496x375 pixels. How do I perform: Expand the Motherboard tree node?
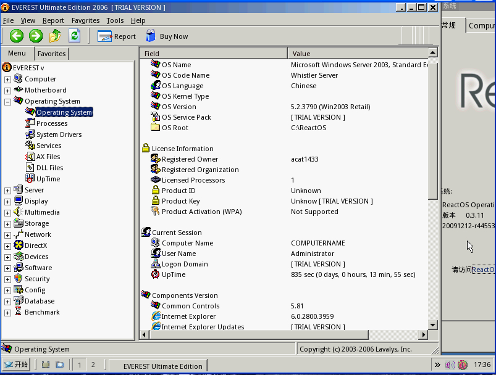click(x=7, y=91)
